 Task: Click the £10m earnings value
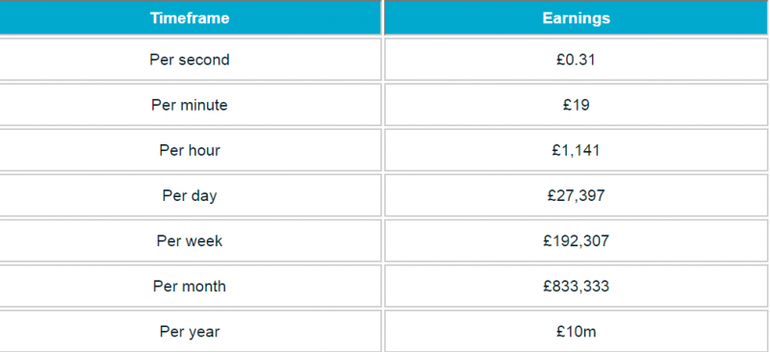click(x=576, y=331)
